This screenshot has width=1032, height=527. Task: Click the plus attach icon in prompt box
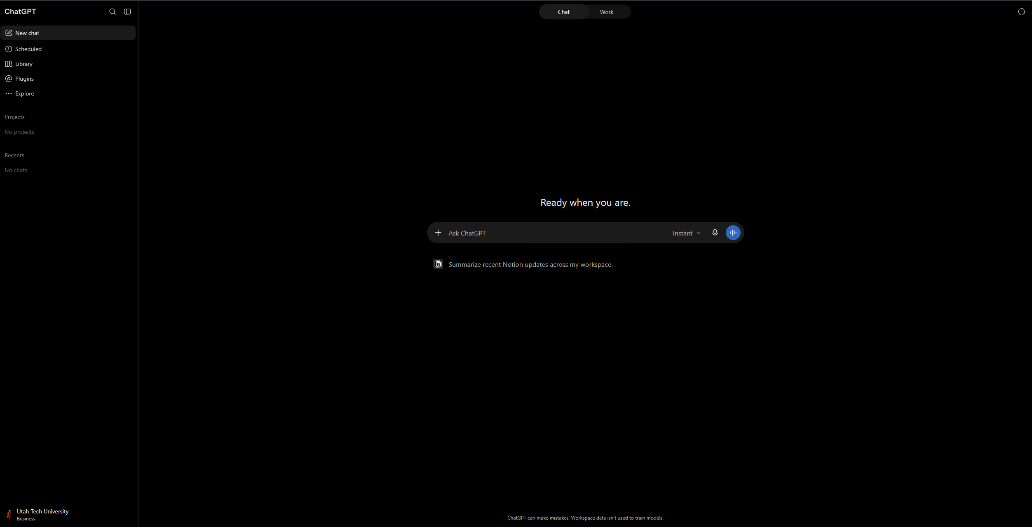[438, 233]
